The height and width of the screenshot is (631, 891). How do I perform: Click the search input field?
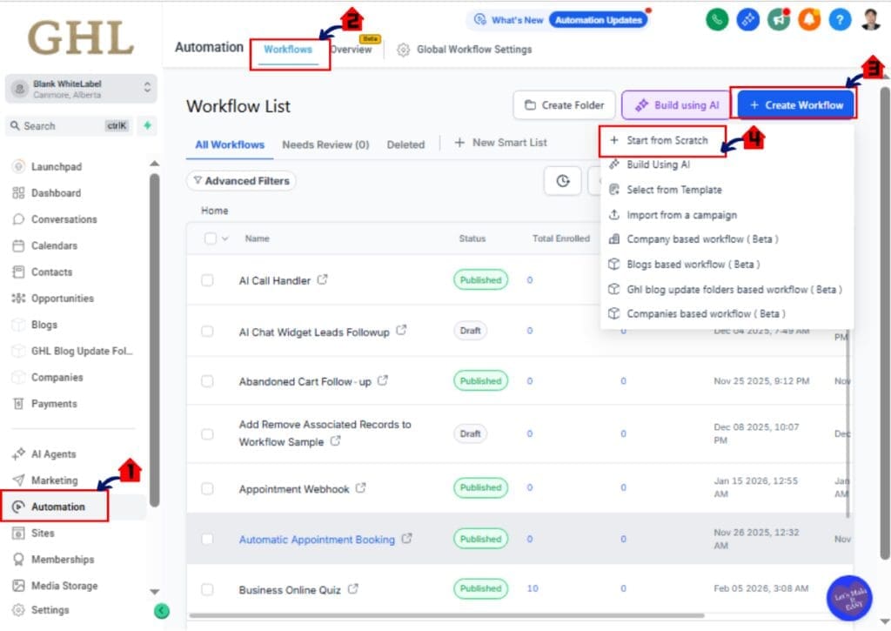pos(68,126)
